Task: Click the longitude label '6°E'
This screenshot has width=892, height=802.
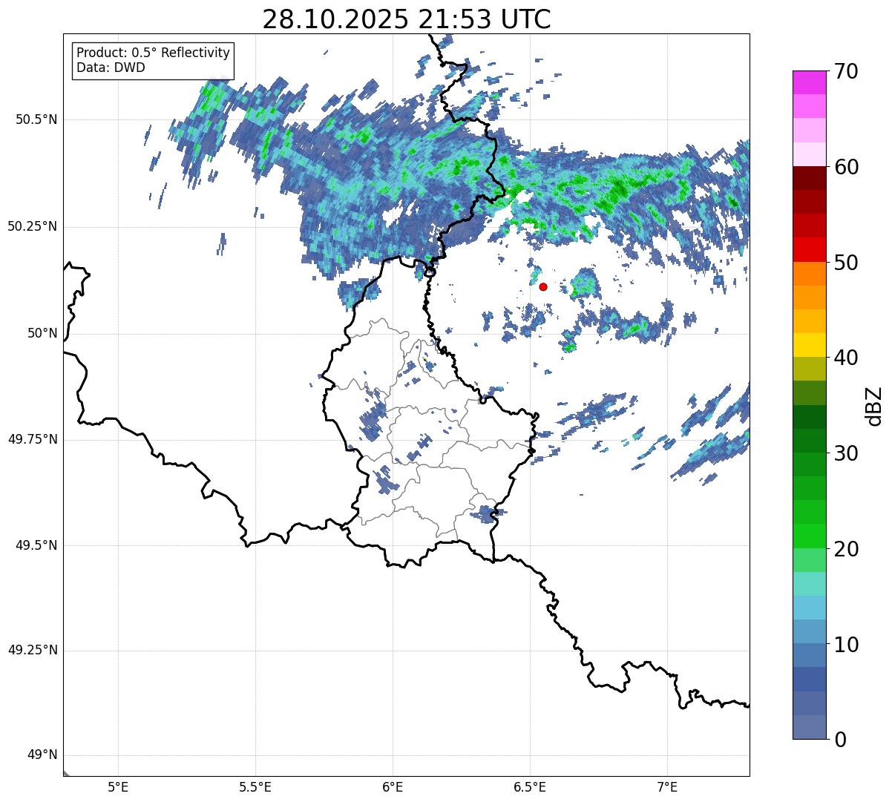Action: point(393,787)
